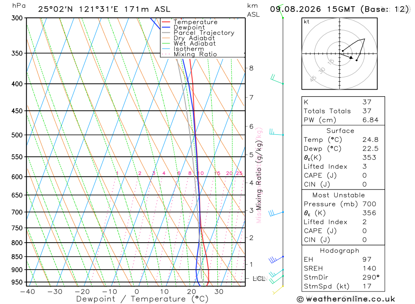This screenshot has width=415, height=304.
Task: Click the PW value 6.84
Action: pyautogui.click(x=370, y=120)
